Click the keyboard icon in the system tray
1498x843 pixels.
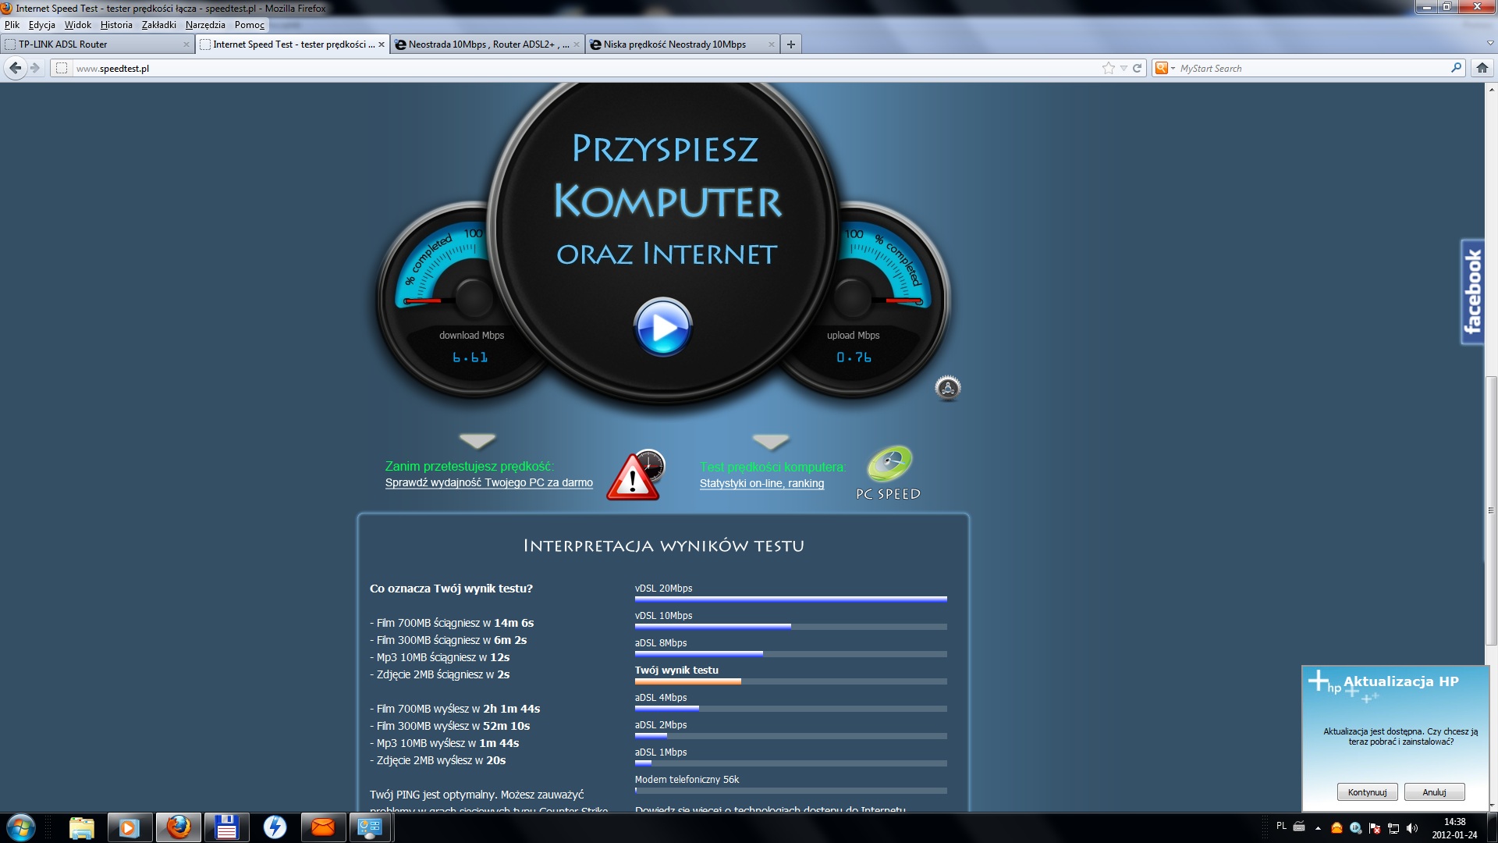(1299, 827)
